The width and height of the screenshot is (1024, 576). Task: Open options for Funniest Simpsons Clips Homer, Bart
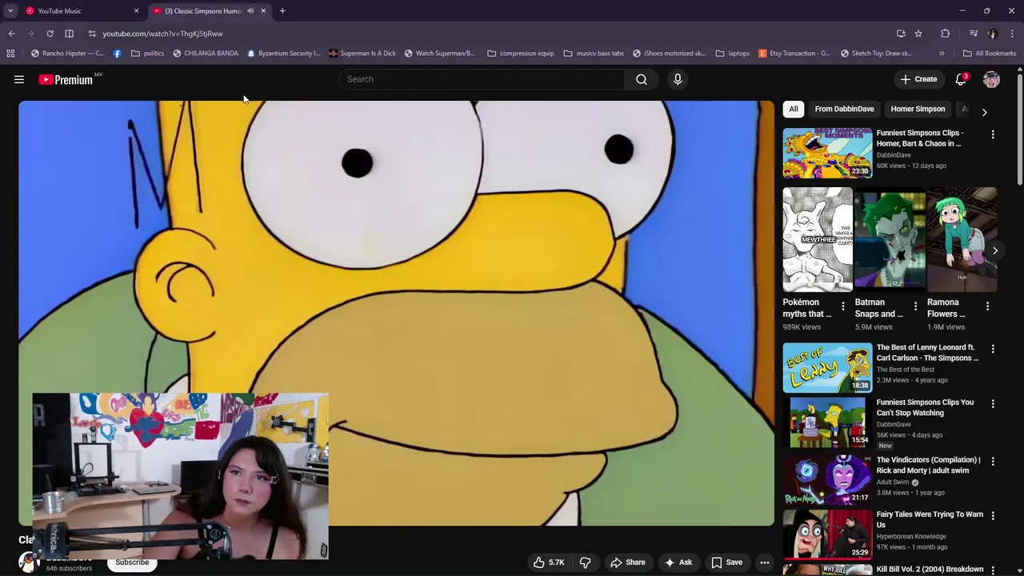tap(993, 134)
